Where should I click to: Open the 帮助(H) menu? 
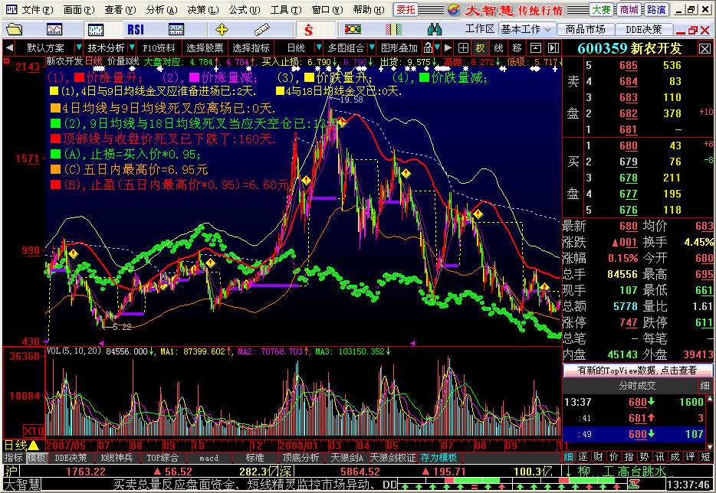tap(369, 10)
